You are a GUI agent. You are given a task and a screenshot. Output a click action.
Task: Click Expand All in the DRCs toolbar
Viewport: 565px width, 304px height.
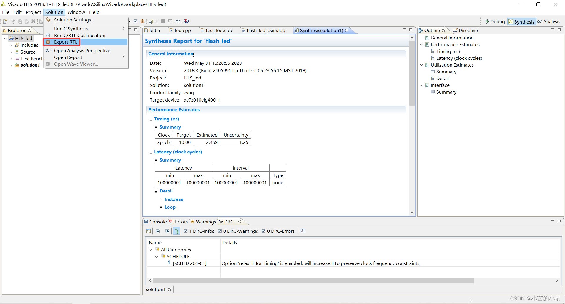click(167, 231)
